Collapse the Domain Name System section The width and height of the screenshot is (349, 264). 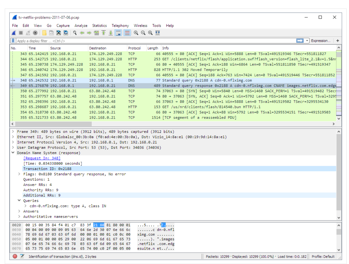pos(13,153)
